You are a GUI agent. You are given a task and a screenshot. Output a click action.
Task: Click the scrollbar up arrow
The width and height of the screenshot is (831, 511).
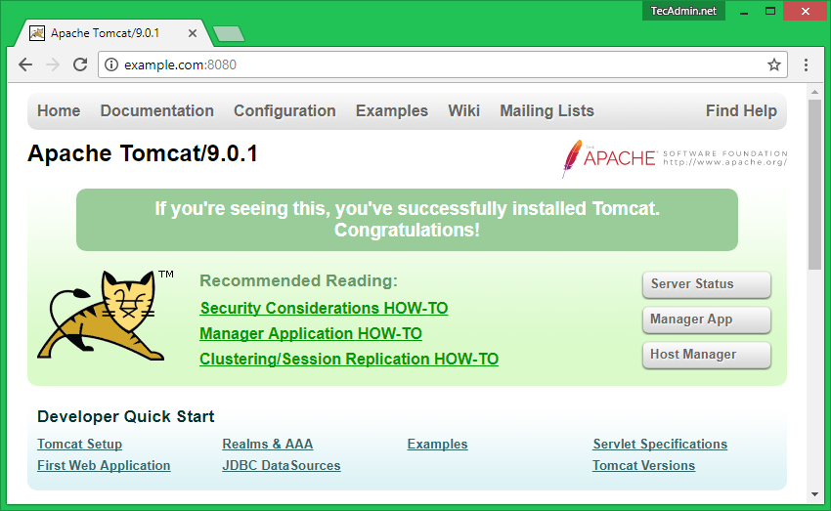(814, 92)
